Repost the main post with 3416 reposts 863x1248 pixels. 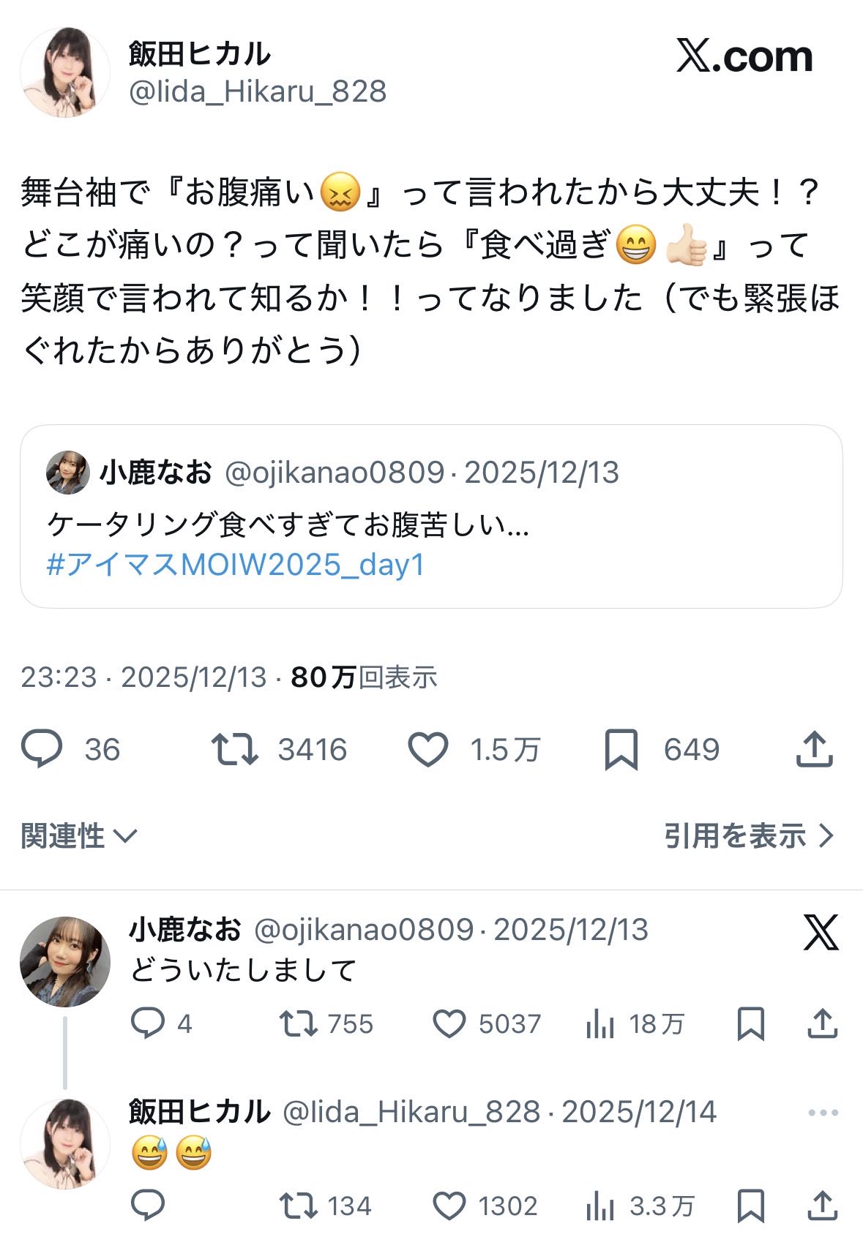click(234, 750)
